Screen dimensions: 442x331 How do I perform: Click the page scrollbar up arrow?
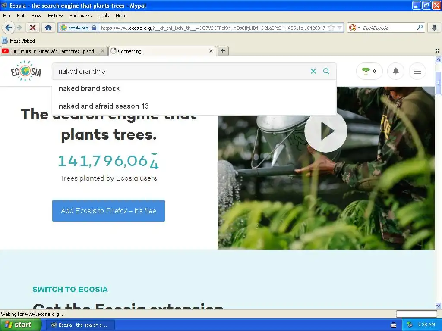tap(438, 59)
